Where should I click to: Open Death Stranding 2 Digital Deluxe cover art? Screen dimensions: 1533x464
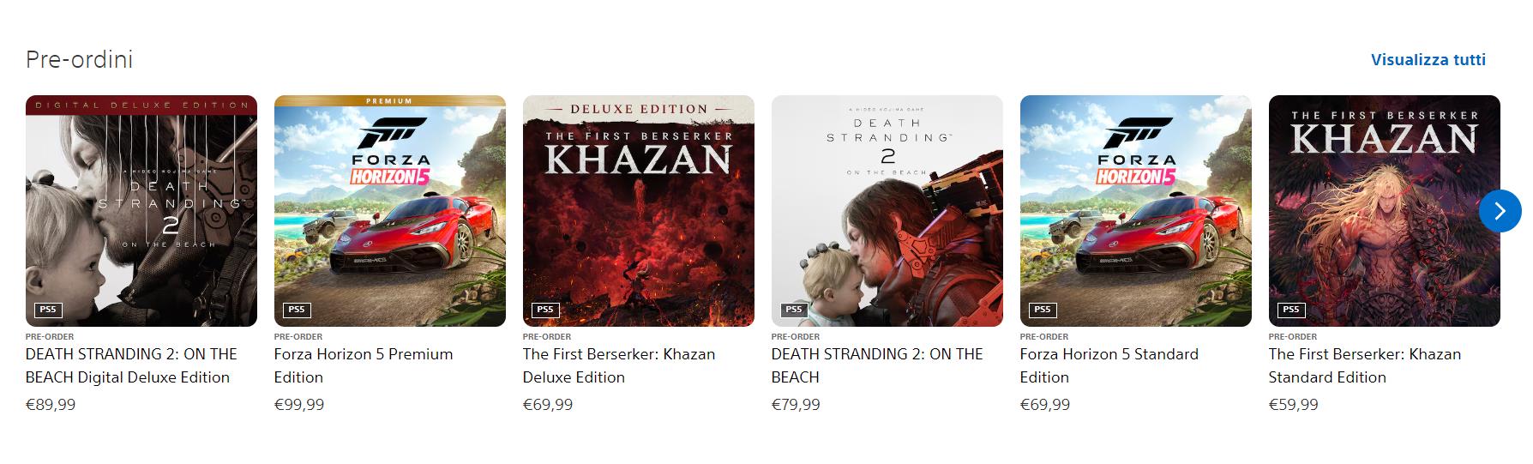[x=141, y=211]
